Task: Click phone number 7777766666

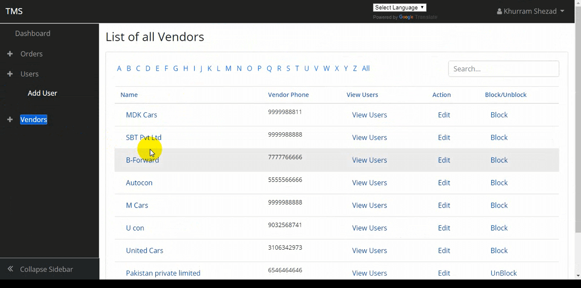Action: tap(285, 157)
